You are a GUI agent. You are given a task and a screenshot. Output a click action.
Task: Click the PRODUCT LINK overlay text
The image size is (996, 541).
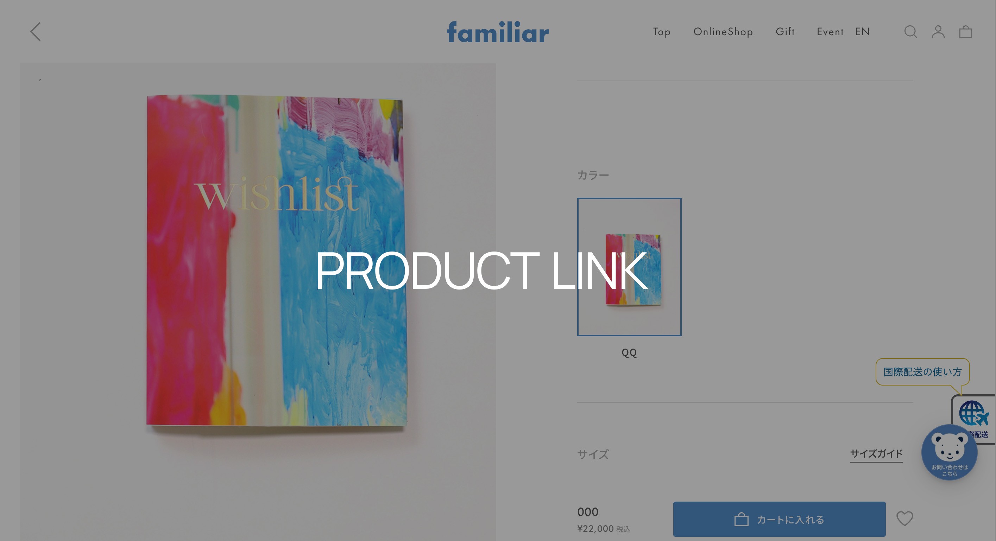[x=482, y=270]
